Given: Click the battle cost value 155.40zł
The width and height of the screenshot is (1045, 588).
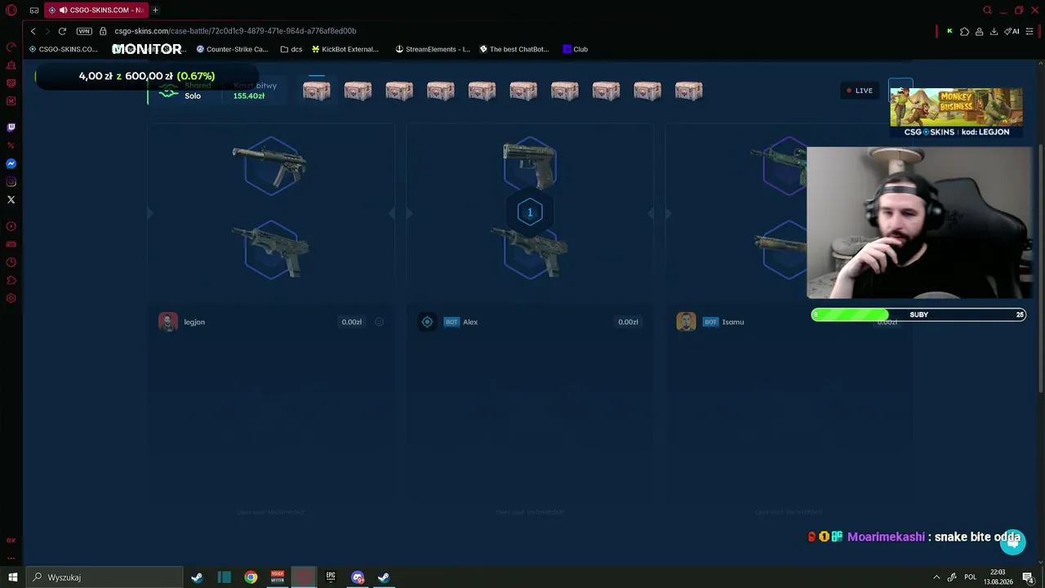Looking at the screenshot, I should (249, 96).
